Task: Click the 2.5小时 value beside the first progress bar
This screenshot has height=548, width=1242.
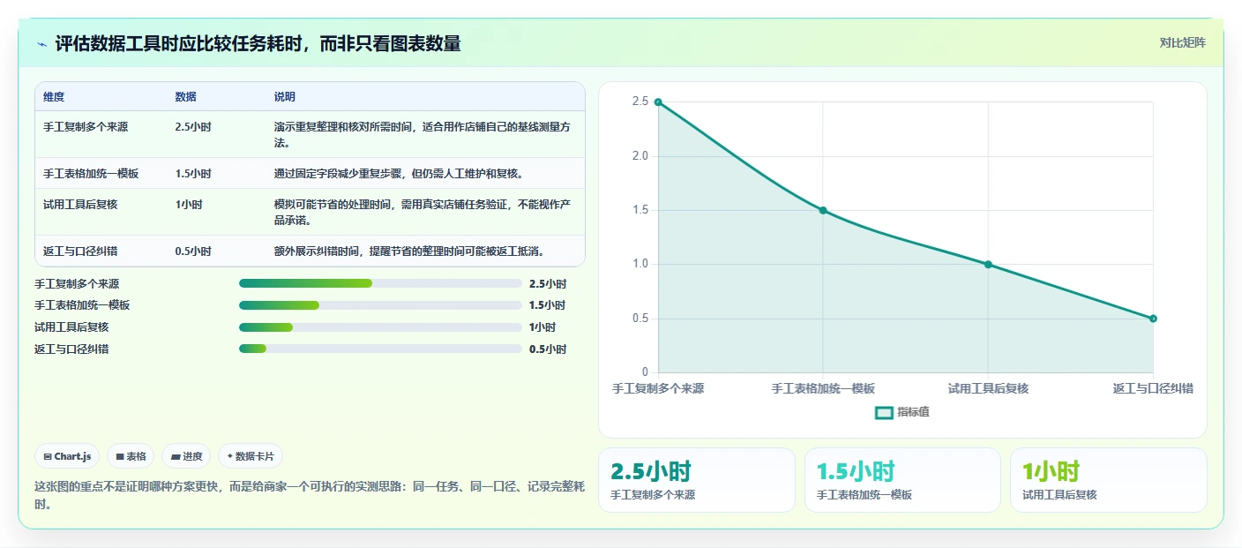Action: 548,284
